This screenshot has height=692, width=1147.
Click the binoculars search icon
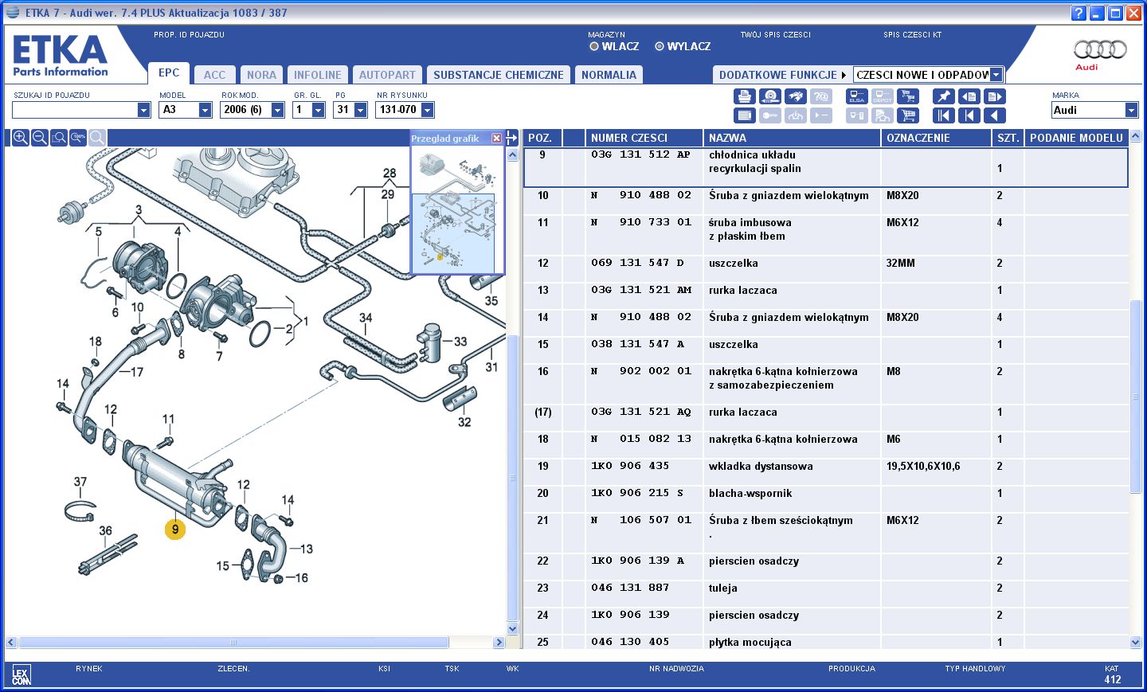pyautogui.click(x=796, y=96)
